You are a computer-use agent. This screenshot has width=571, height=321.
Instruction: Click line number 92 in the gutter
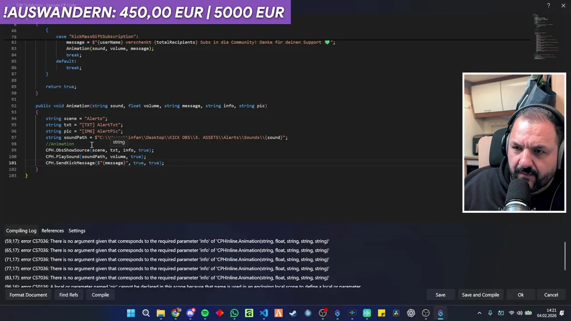pyautogui.click(x=14, y=106)
